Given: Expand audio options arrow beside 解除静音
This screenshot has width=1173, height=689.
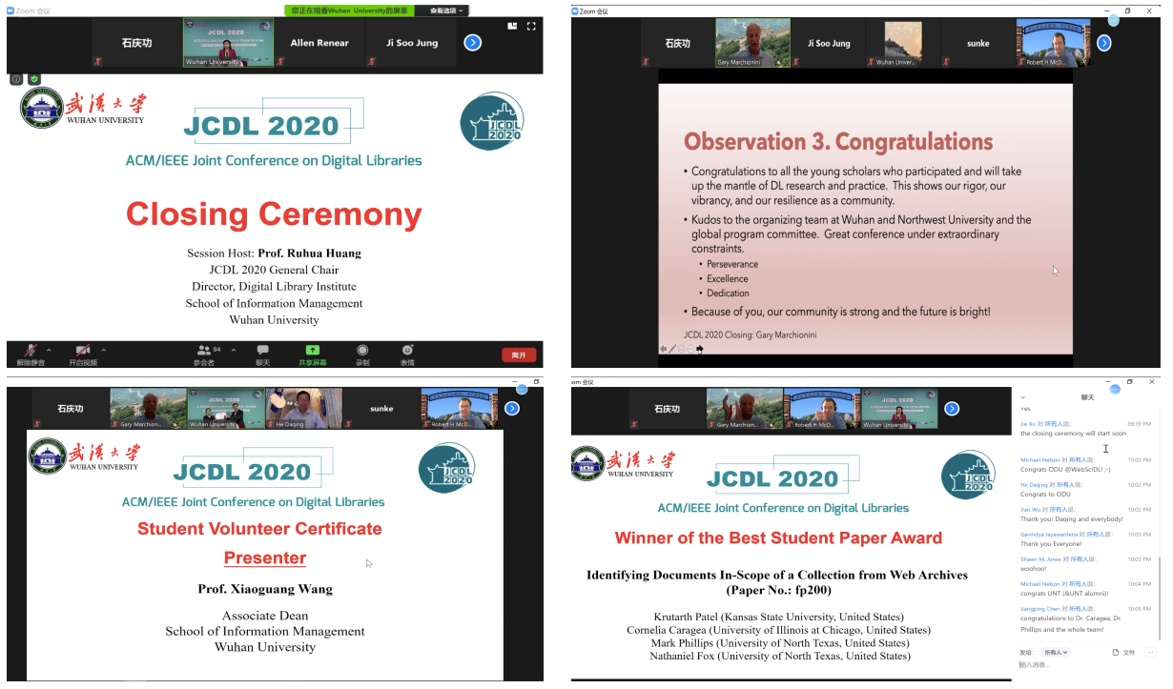Looking at the screenshot, I should tap(49, 350).
